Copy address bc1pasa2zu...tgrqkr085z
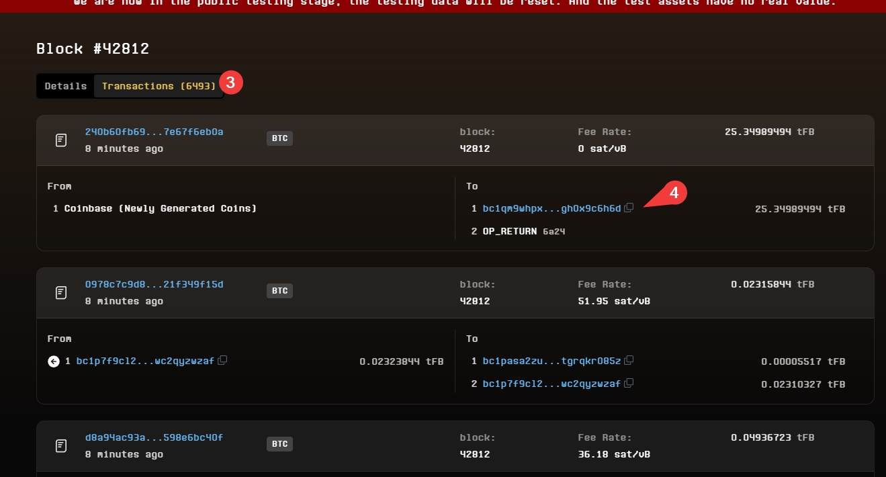 629,361
